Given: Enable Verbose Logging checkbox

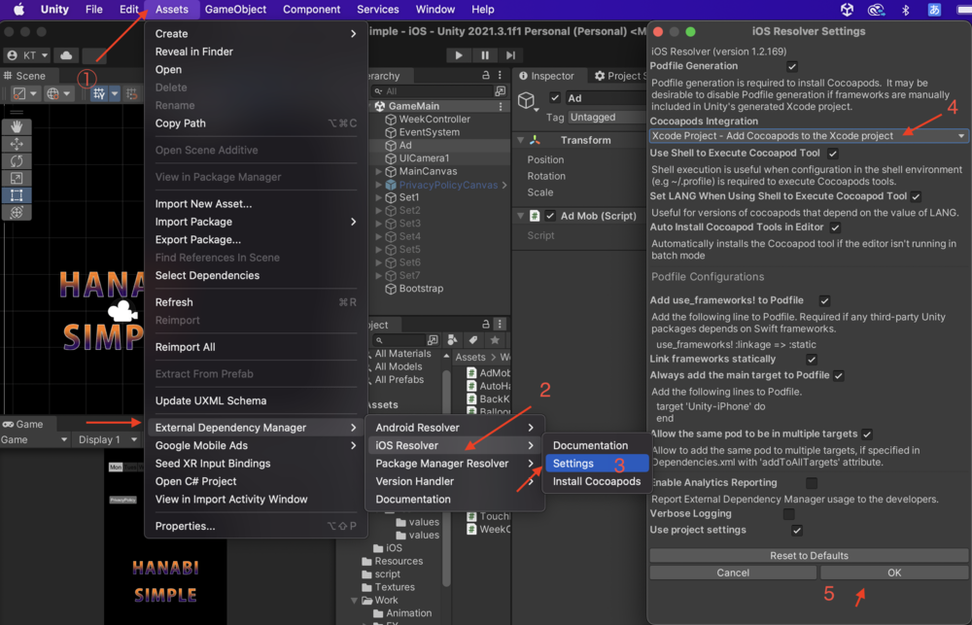Looking at the screenshot, I should [788, 514].
